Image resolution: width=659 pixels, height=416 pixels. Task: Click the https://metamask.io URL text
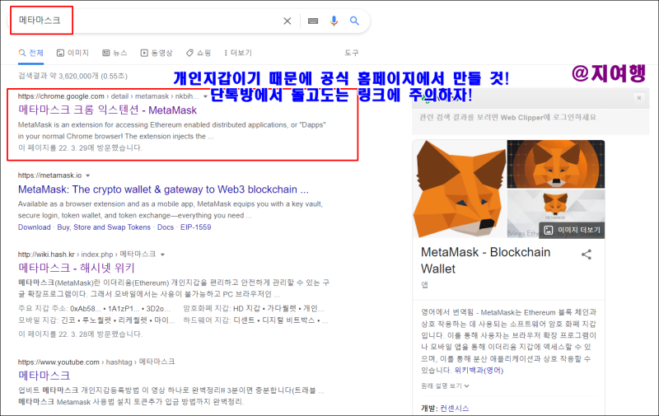coord(50,175)
